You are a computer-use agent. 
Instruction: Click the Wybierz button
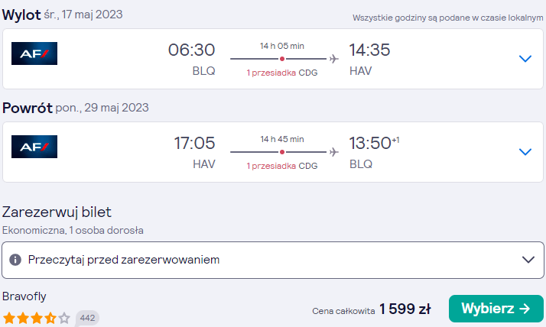tap(496, 309)
